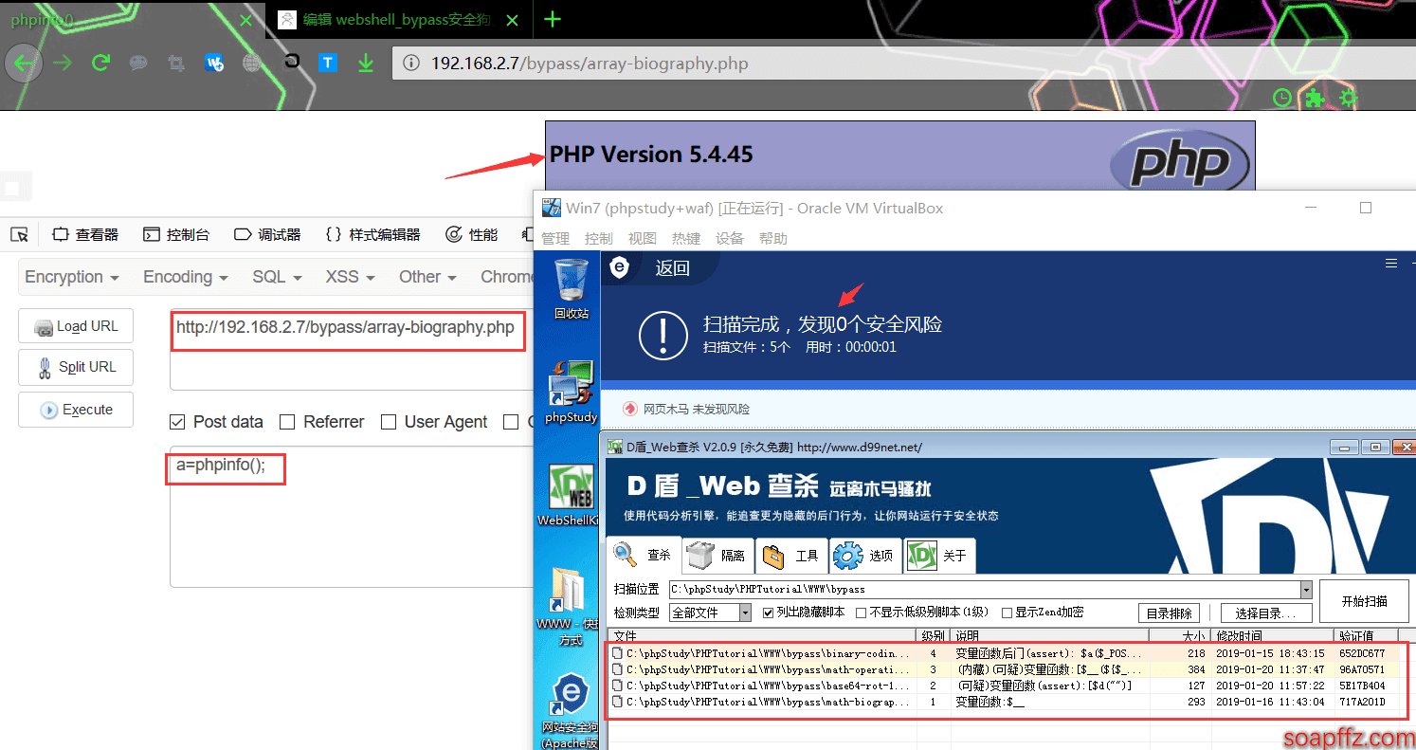Switch to the phpinfo() tab
The height and width of the screenshot is (750, 1416).
(133, 20)
